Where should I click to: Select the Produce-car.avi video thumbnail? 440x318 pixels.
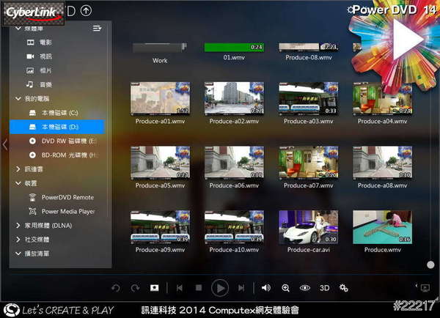[308, 227]
